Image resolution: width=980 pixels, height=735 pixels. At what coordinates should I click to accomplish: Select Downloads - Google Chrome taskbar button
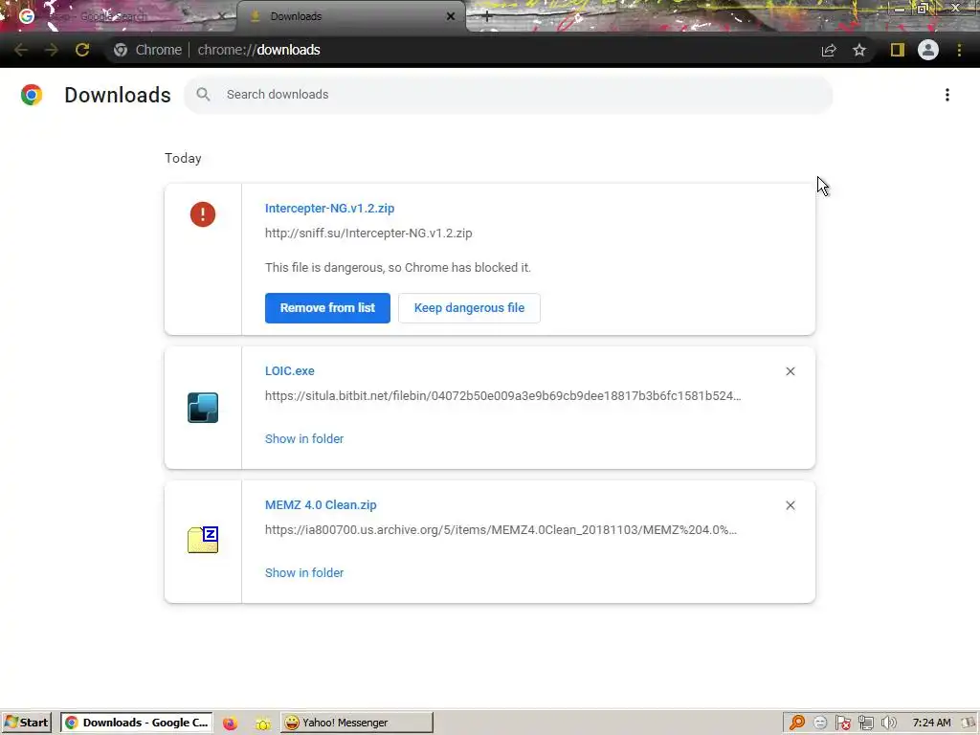(x=137, y=723)
